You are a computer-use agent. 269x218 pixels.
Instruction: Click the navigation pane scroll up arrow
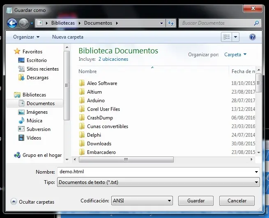pyautogui.click(x=67, y=47)
